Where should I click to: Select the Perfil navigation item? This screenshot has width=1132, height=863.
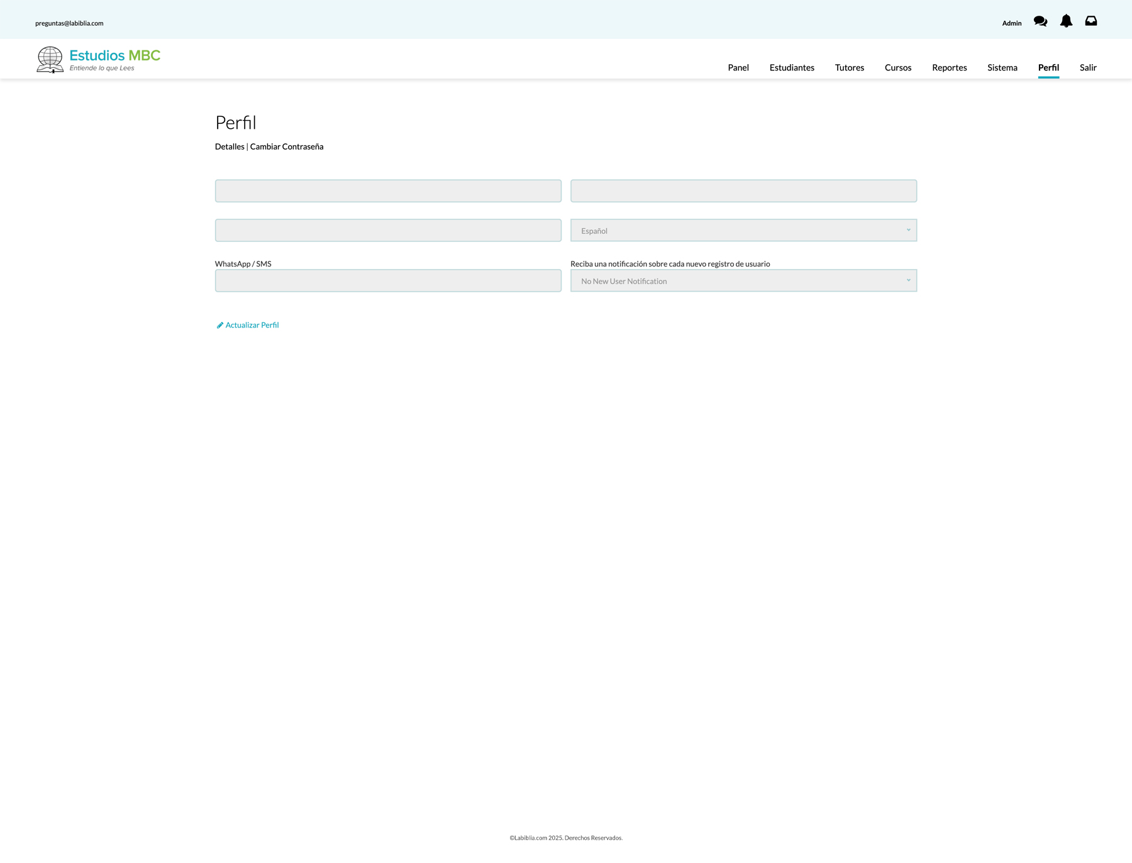[x=1048, y=67]
